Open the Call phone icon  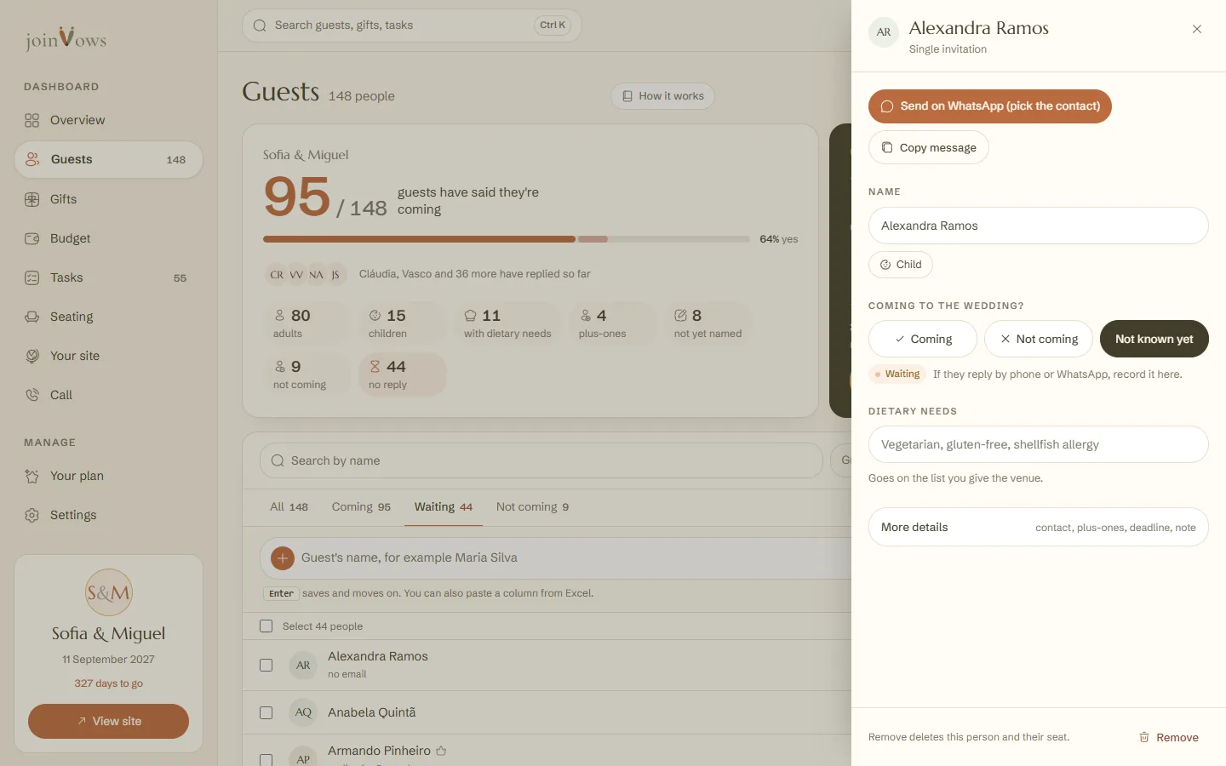point(32,395)
